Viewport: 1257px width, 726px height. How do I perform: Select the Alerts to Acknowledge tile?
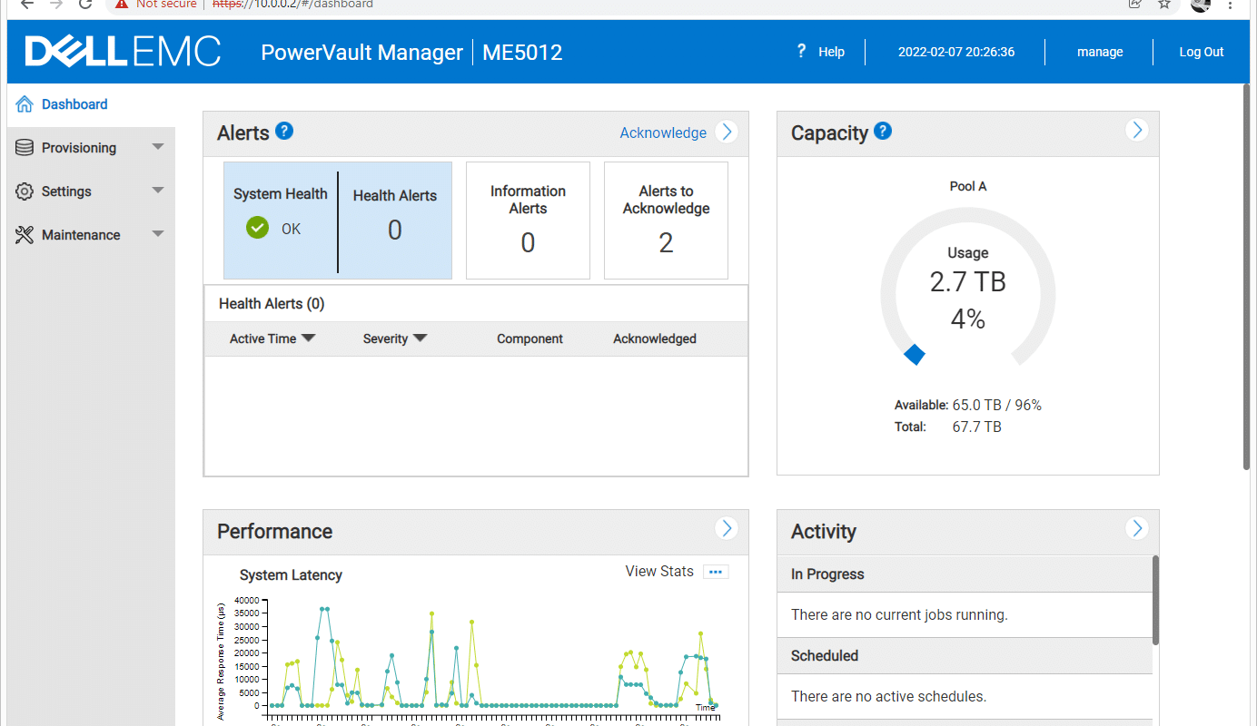[x=666, y=221]
